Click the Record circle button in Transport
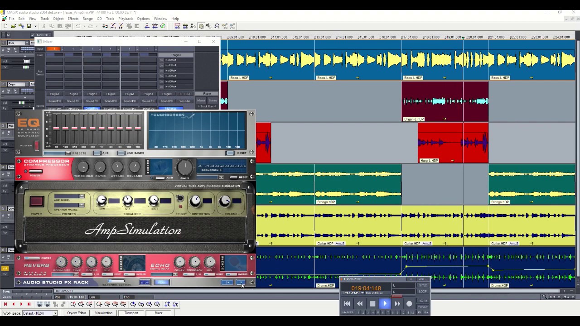Image resolution: width=580 pixels, height=326 pixels. 409,303
